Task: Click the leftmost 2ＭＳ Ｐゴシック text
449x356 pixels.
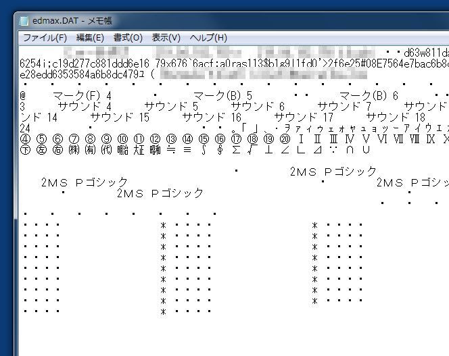Action: (x=85, y=182)
